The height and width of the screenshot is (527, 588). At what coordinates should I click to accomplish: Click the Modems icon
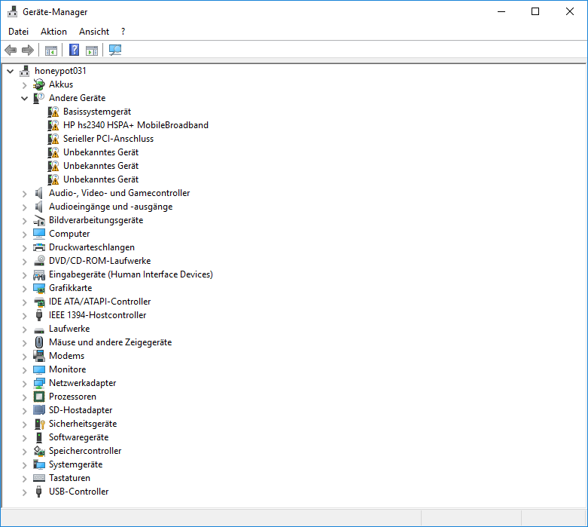point(39,356)
